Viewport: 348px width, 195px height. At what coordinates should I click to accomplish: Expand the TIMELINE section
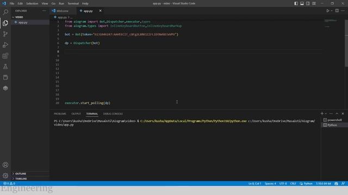coord(30,179)
